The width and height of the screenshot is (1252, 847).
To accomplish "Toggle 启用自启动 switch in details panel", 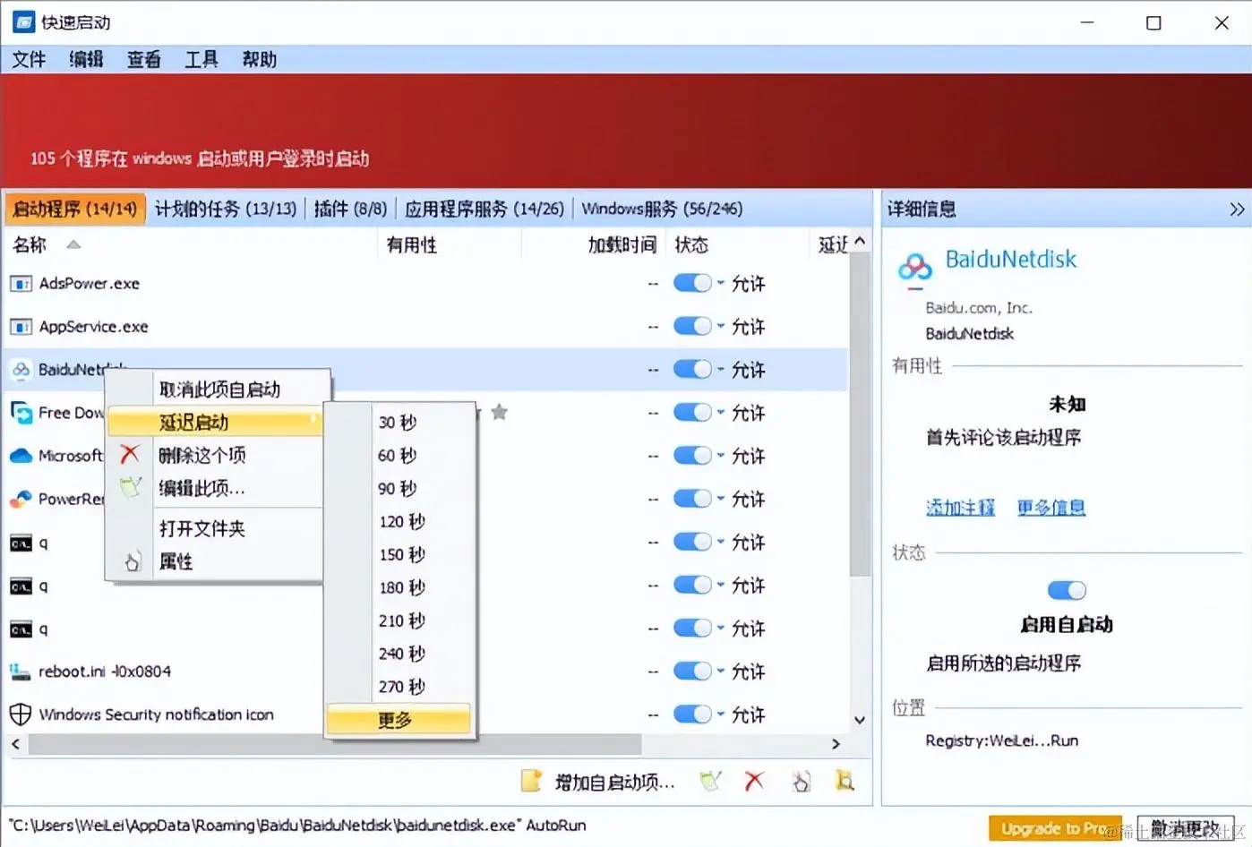I will (1067, 590).
